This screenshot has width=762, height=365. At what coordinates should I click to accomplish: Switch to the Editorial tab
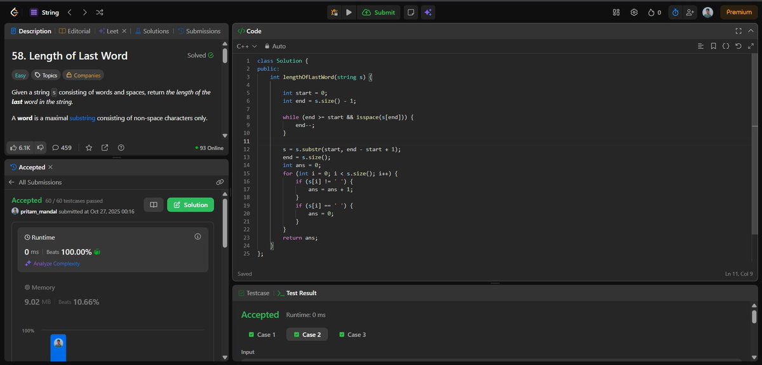tap(74, 30)
